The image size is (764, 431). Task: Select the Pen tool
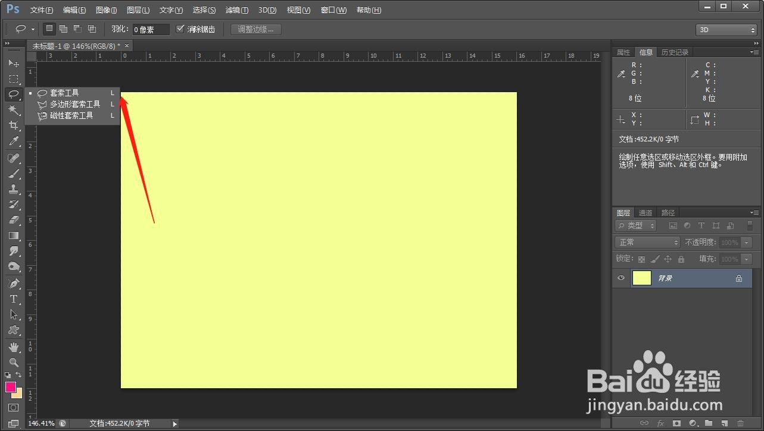click(x=13, y=284)
